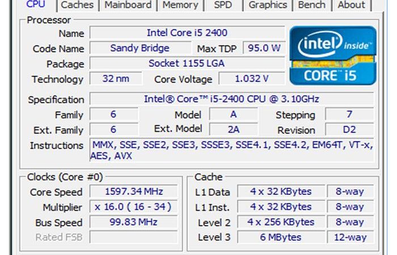Click the processor Name field
397x255 pixels.
(187, 33)
